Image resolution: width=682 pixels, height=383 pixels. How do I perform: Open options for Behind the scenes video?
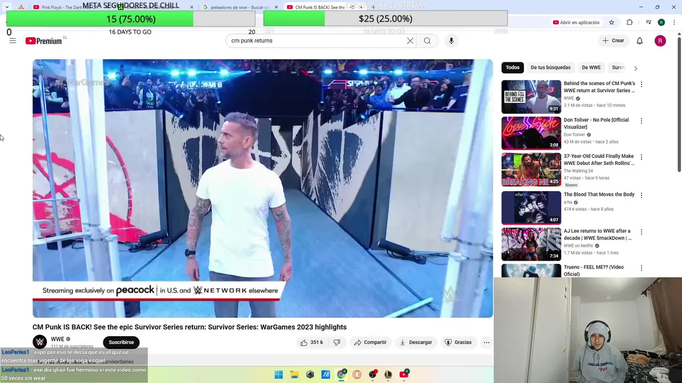tap(642, 85)
